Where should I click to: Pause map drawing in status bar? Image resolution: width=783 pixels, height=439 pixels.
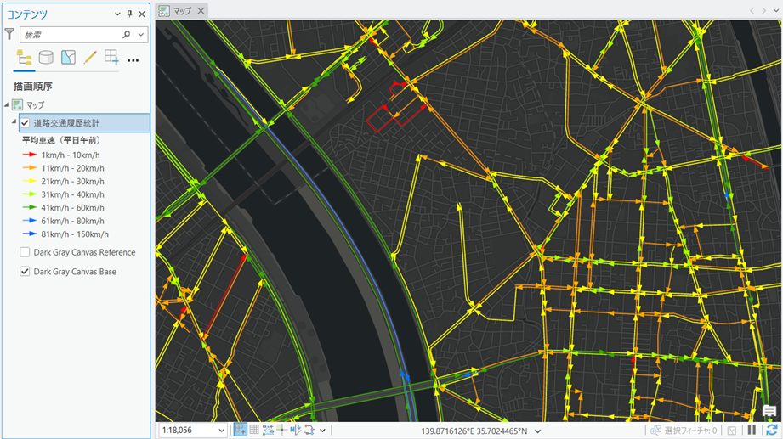[x=752, y=431]
